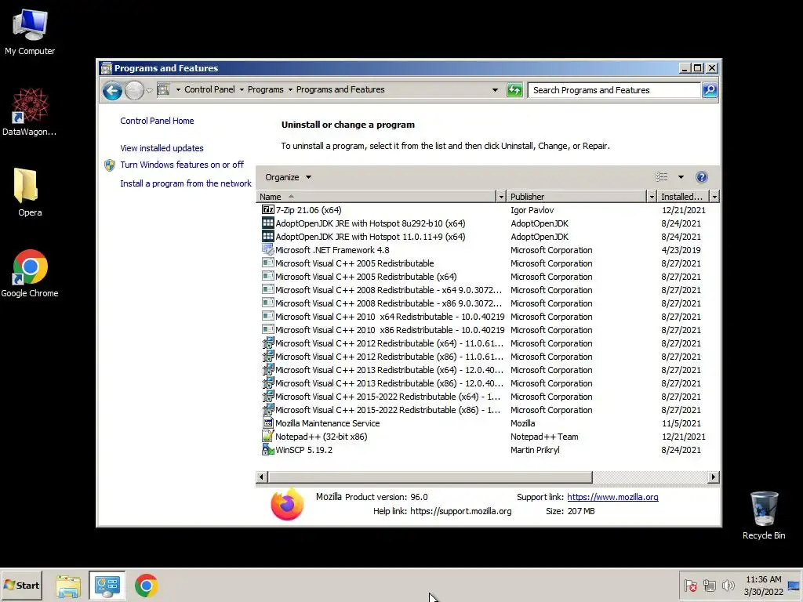Open Google Chrome desktop shortcut

[30, 274]
